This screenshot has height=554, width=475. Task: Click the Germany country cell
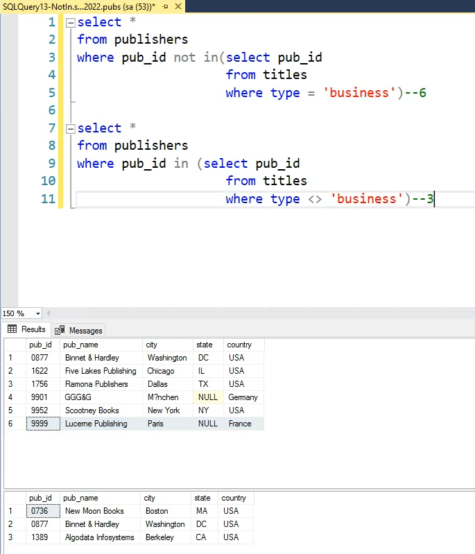[243, 397]
